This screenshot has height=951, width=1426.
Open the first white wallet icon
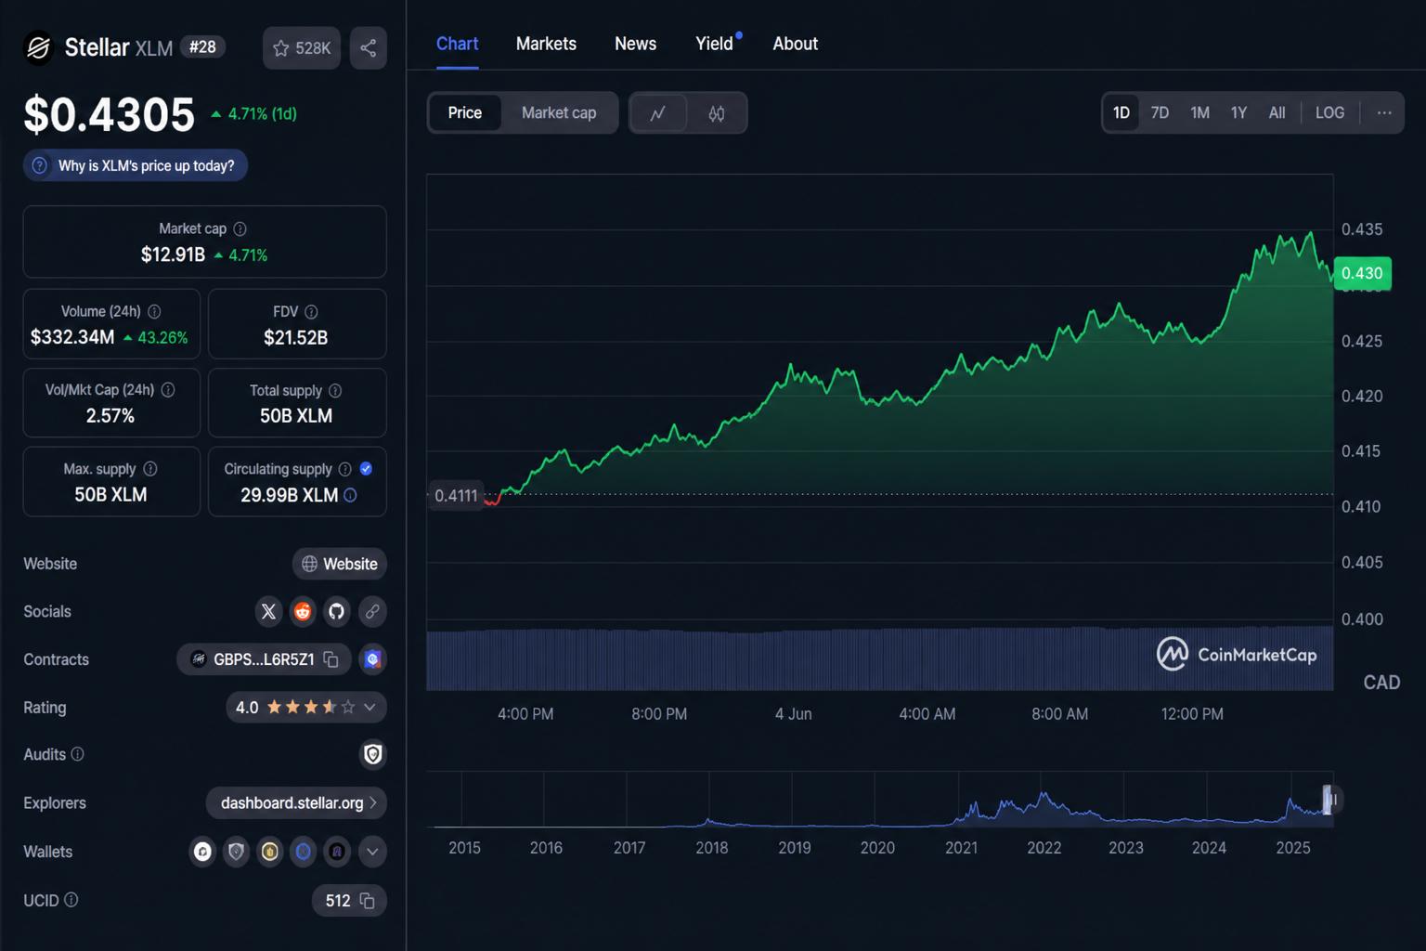(202, 851)
